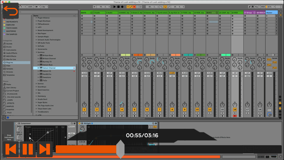Click track 4 SHAKE pan knob
284x160 pixels.
pyautogui.click(x=122, y=105)
